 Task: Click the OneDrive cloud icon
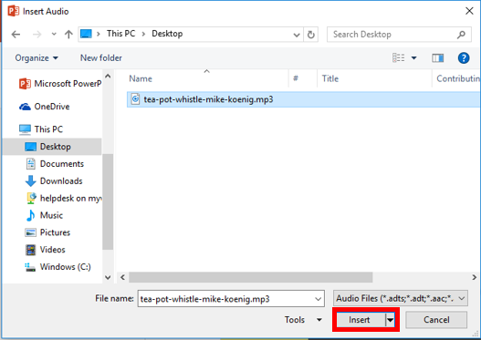tap(25, 107)
